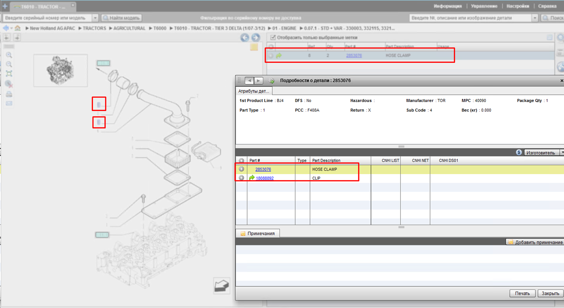
Task: Open part link 2853076 in the background parts list
Action: [354, 56]
